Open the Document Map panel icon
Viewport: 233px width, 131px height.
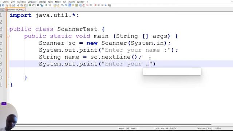(x=76, y=5)
